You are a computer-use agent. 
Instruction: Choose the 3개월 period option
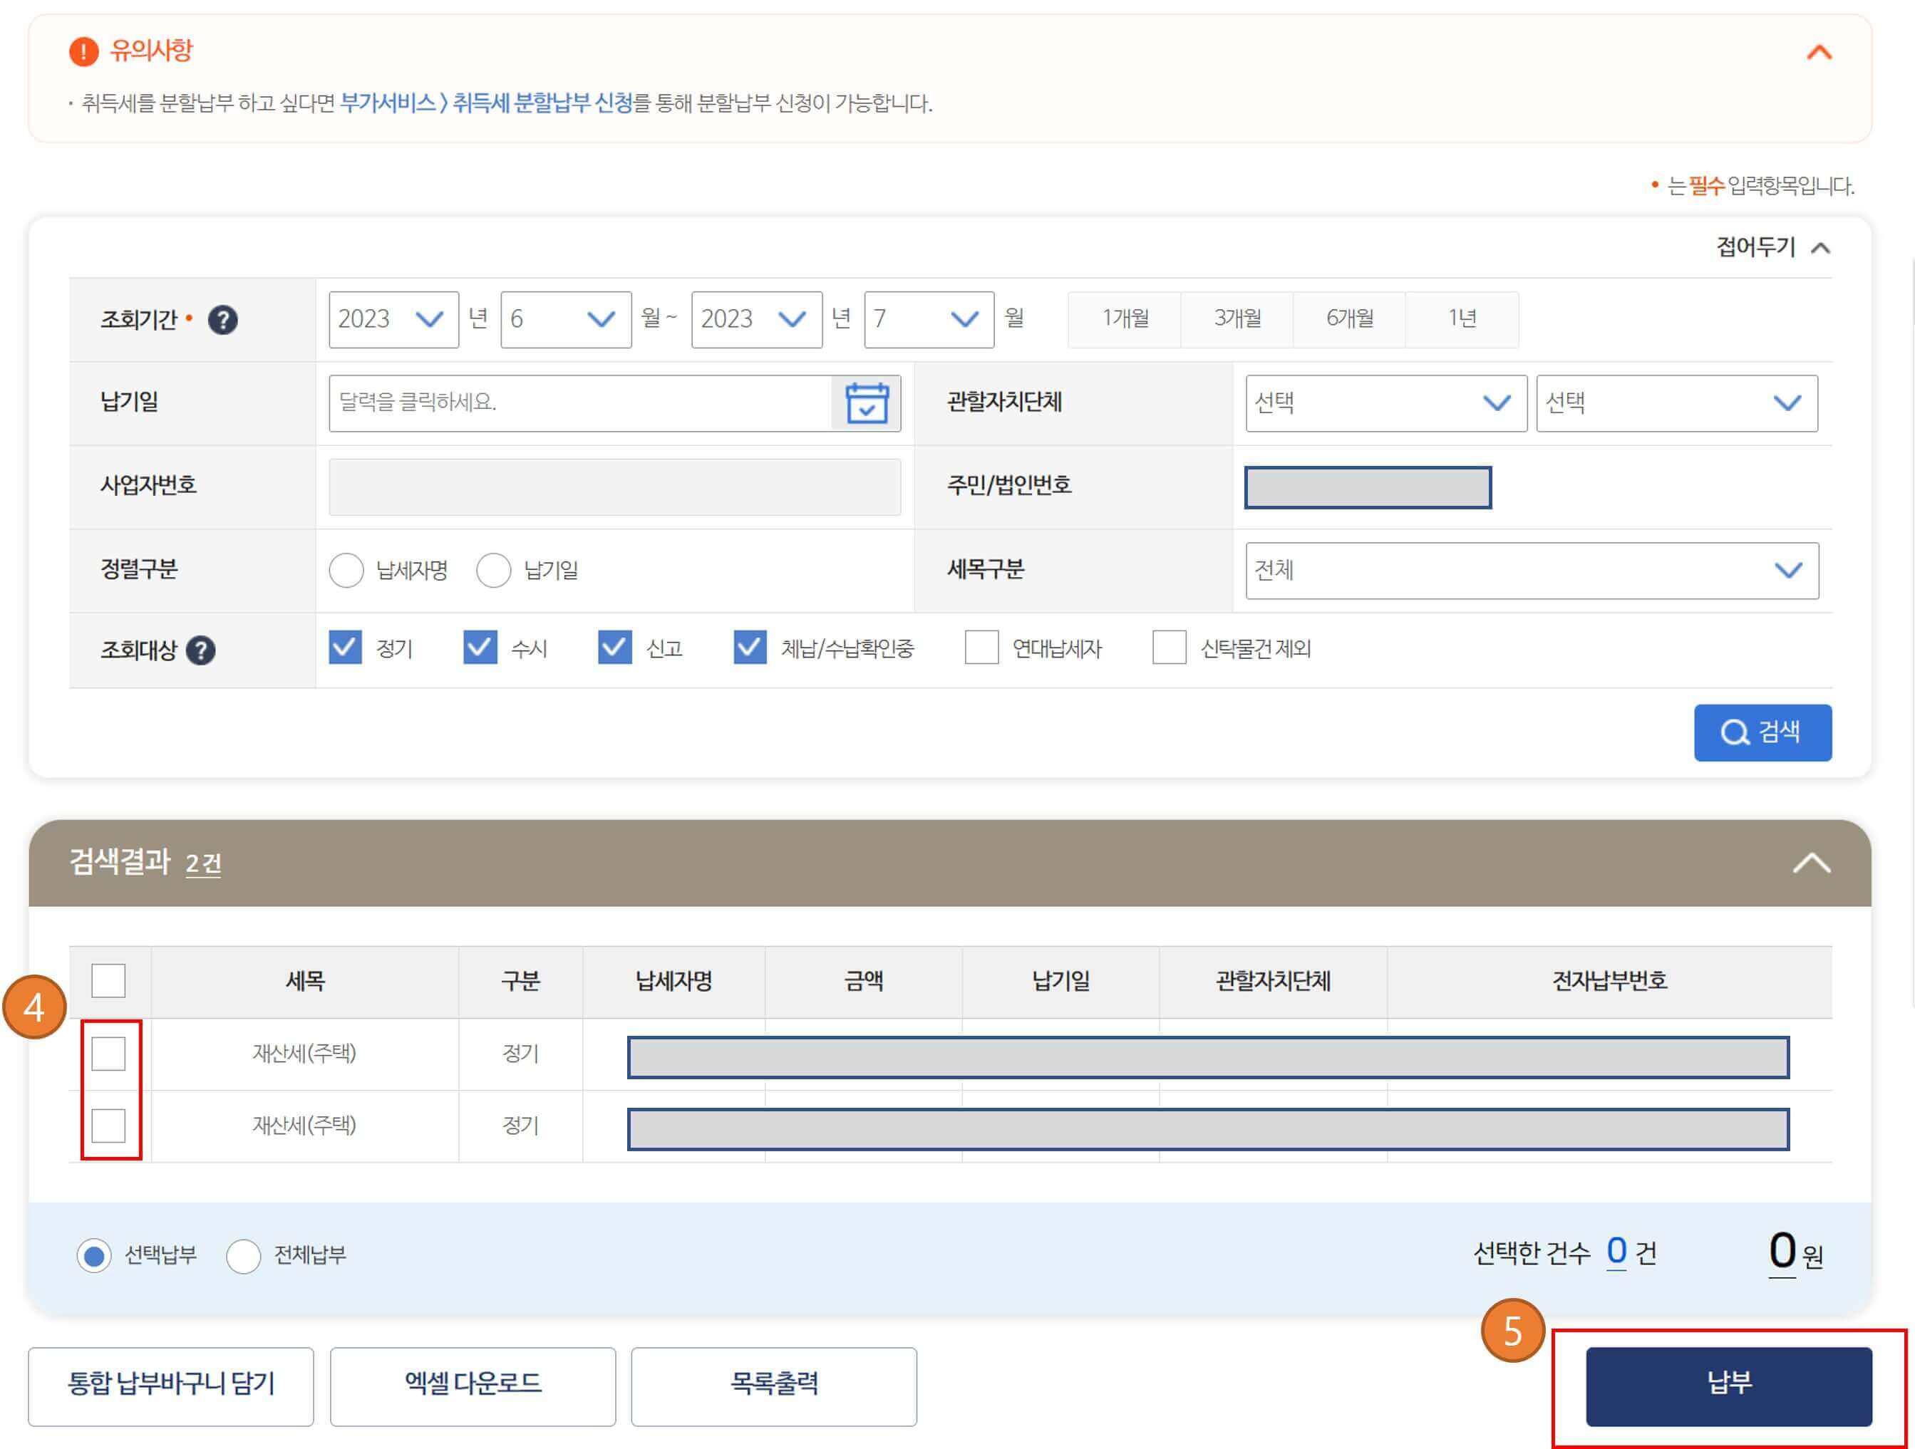coord(1237,319)
